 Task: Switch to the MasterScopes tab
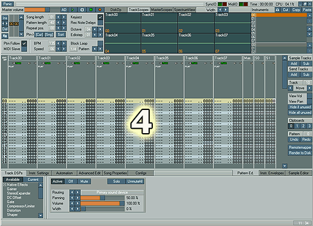(x=161, y=10)
